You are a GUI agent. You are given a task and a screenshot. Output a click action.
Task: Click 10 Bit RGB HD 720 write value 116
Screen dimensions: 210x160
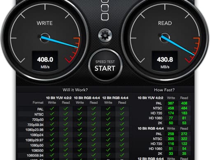click(x=171, y=144)
